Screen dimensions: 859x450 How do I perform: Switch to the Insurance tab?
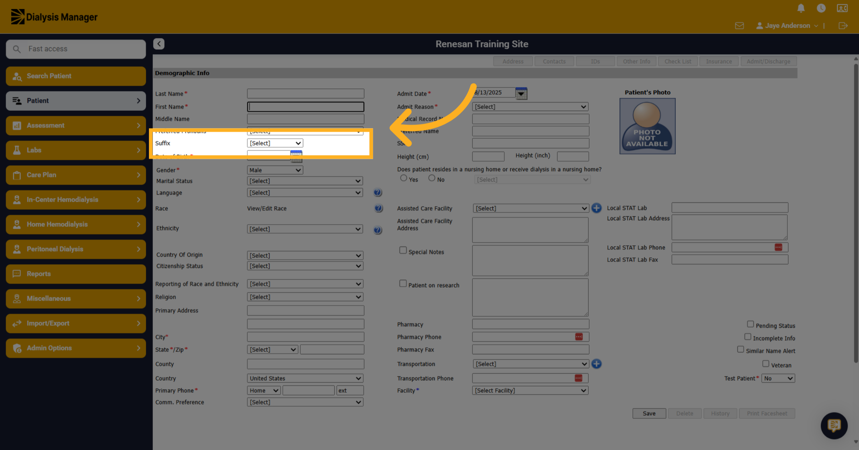(719, 61)
